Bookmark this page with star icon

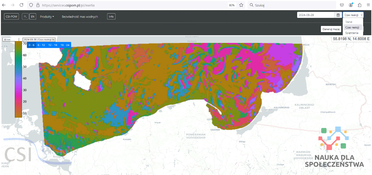(x=241, y=5)
